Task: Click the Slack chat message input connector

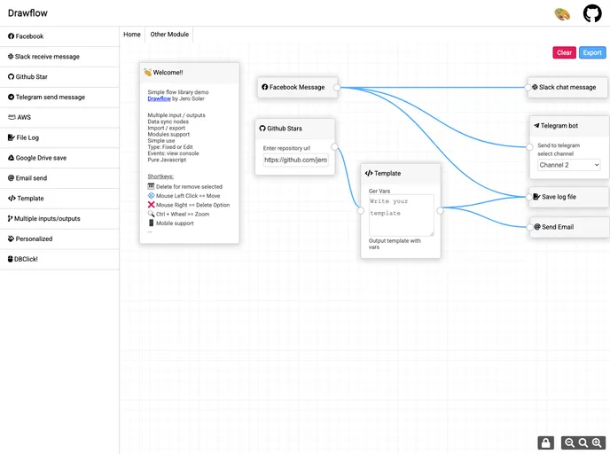Action: pos(528,88)
